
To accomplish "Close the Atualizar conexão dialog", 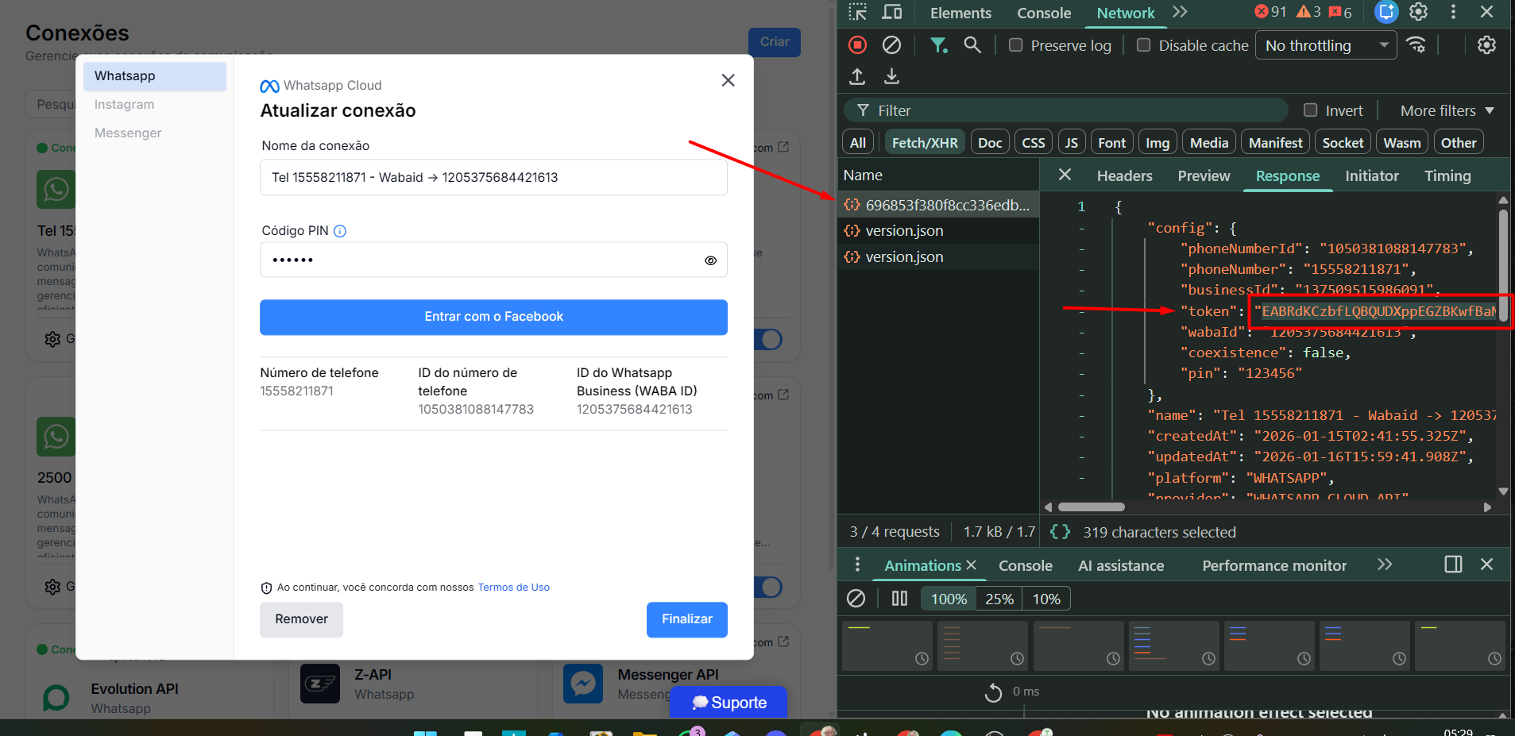I will click(728, 80).
